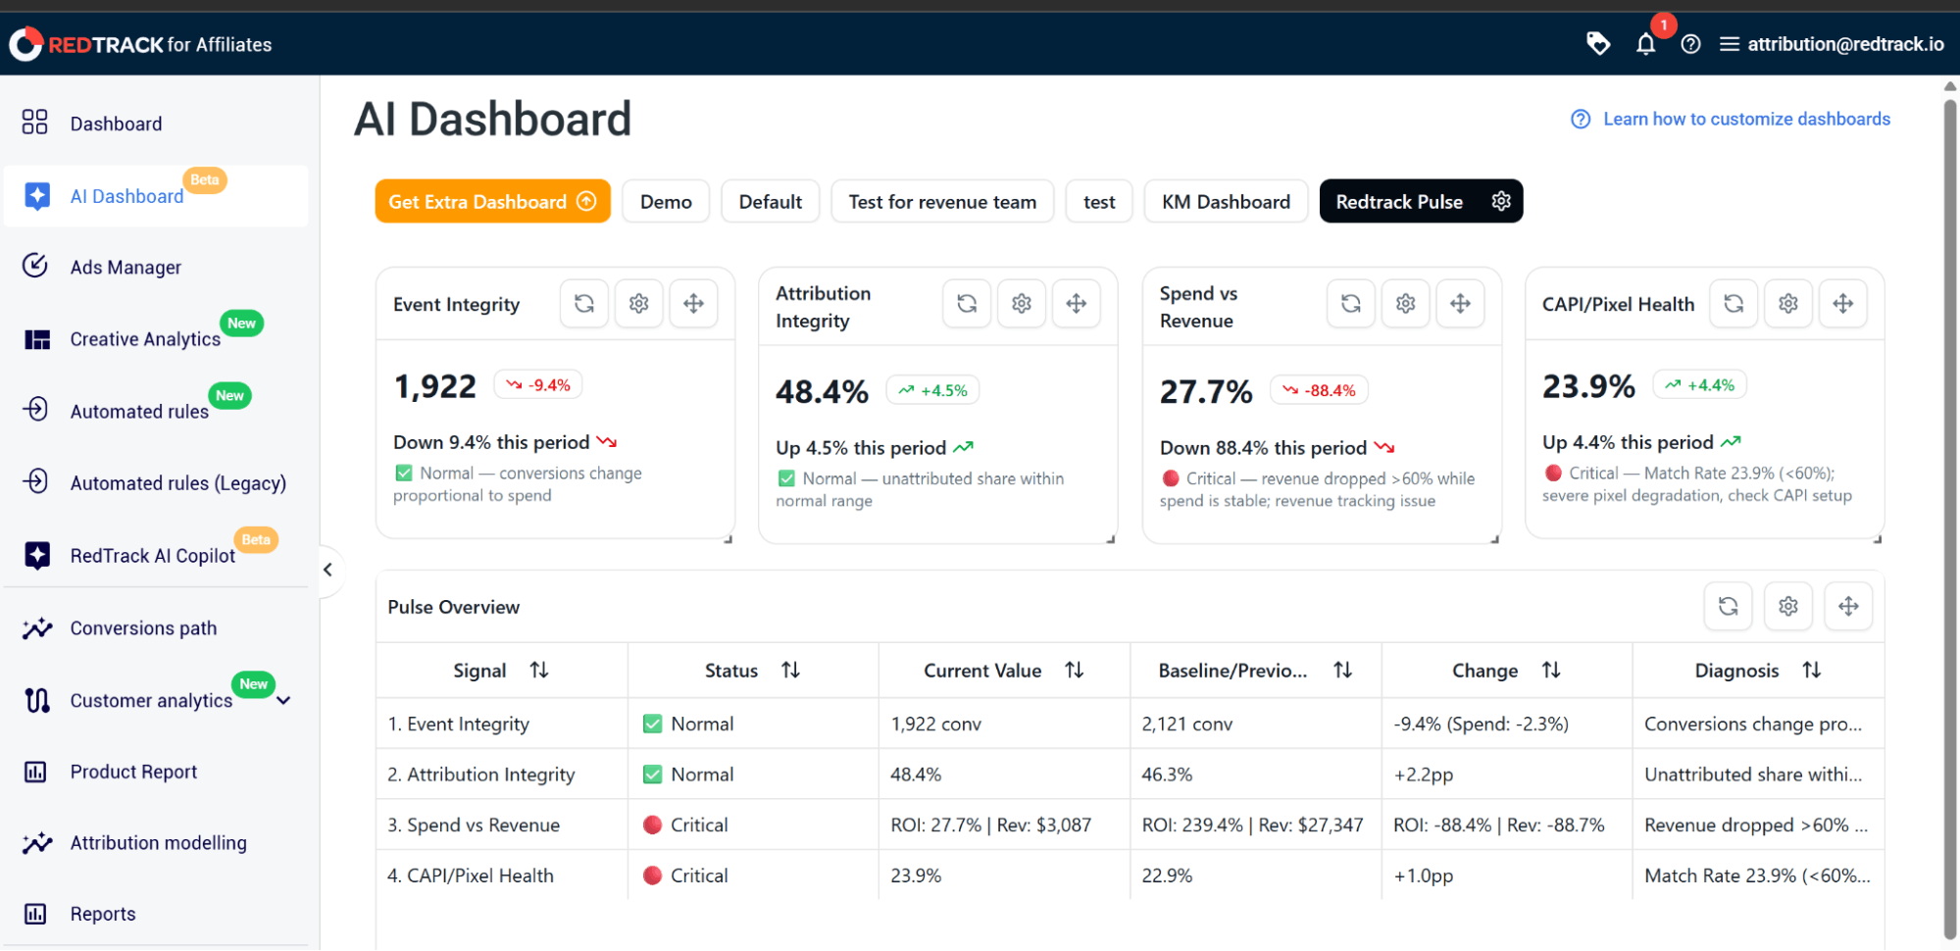This screenshot has width=1960, height=951.
Task: Click the Attribution Integrity move icon
Action: pyautogui.click(x=1077, y=304)
